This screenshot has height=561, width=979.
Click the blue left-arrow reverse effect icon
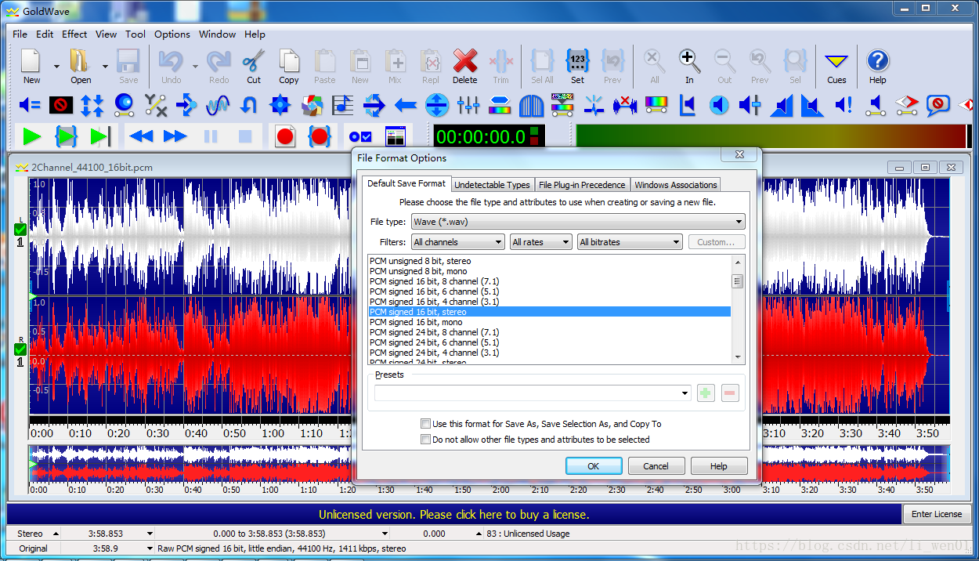point(405,104)
